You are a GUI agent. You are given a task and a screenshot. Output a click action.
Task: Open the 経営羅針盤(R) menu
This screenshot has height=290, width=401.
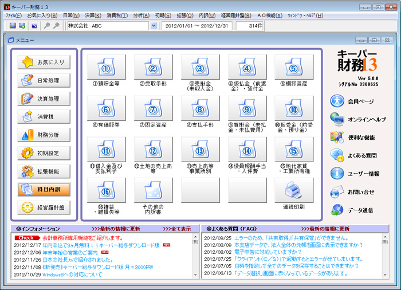point(236,15)
